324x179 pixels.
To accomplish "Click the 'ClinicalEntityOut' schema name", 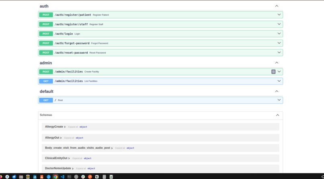I will point(56,158).
